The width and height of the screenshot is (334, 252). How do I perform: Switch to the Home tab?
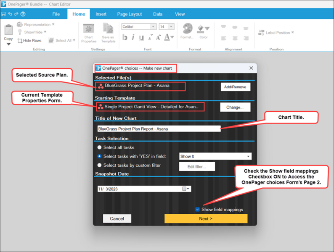(79, 14)
